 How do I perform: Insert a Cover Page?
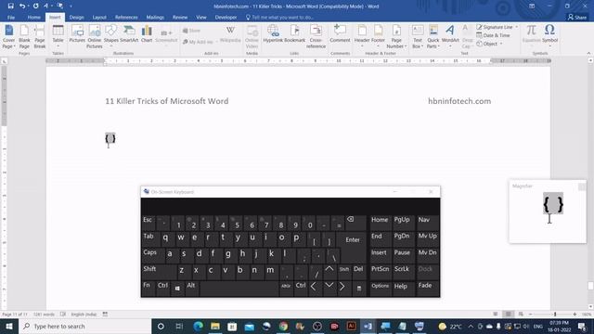click(8, 37)
